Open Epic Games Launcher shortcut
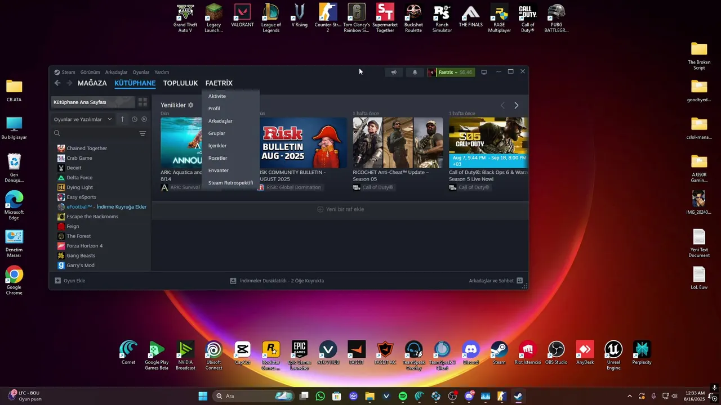The image size is (721, 405). [300, 355]
